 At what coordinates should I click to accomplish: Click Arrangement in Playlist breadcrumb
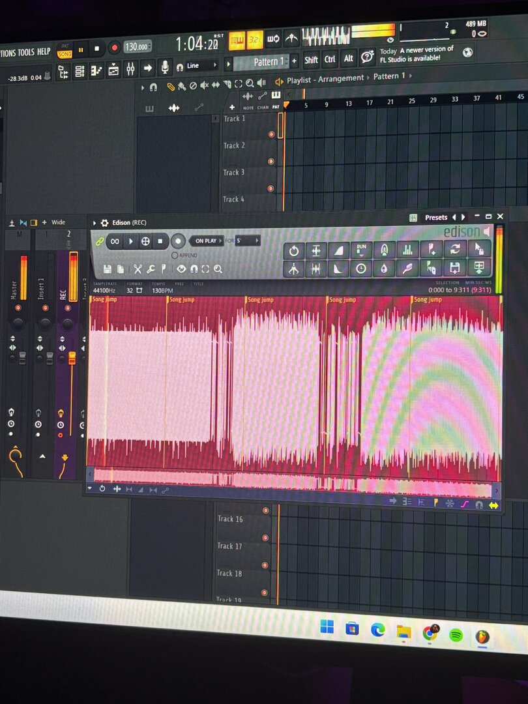(x=341, y=79)
